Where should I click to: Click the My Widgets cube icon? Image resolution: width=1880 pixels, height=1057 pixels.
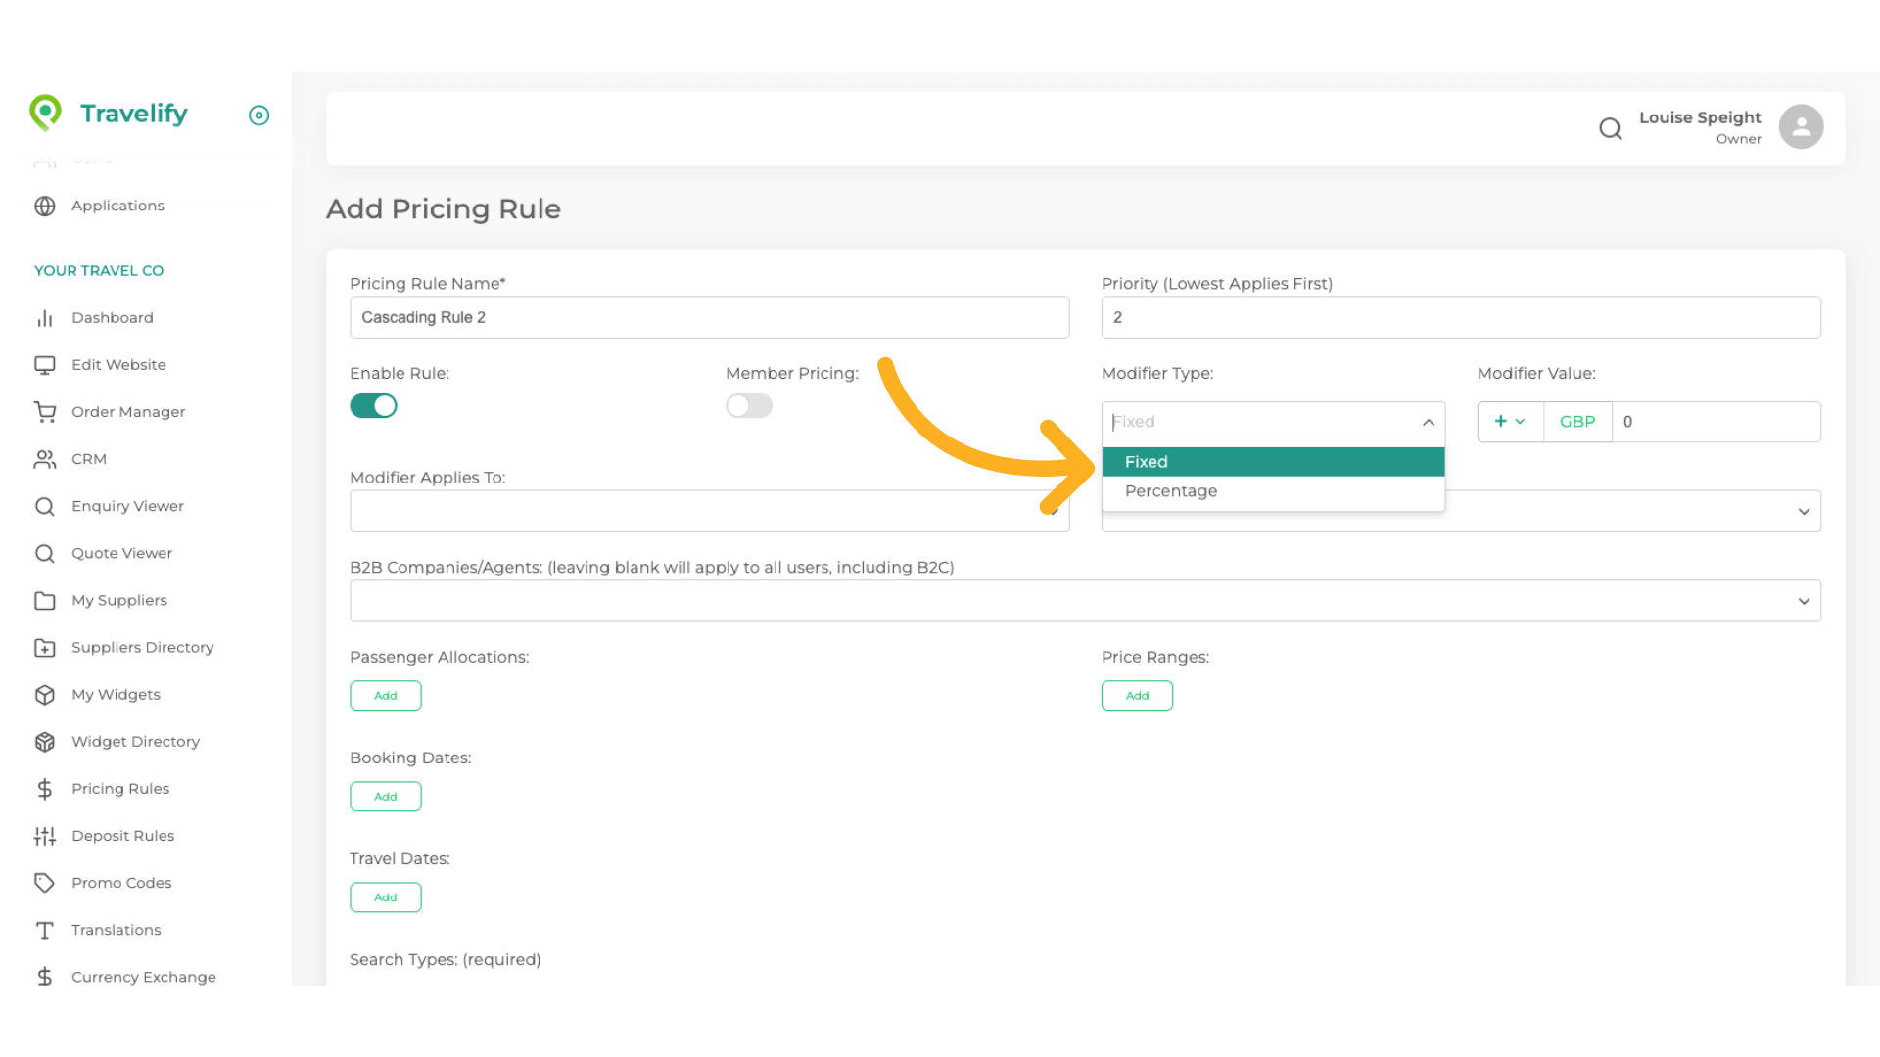tap(45, 695)
